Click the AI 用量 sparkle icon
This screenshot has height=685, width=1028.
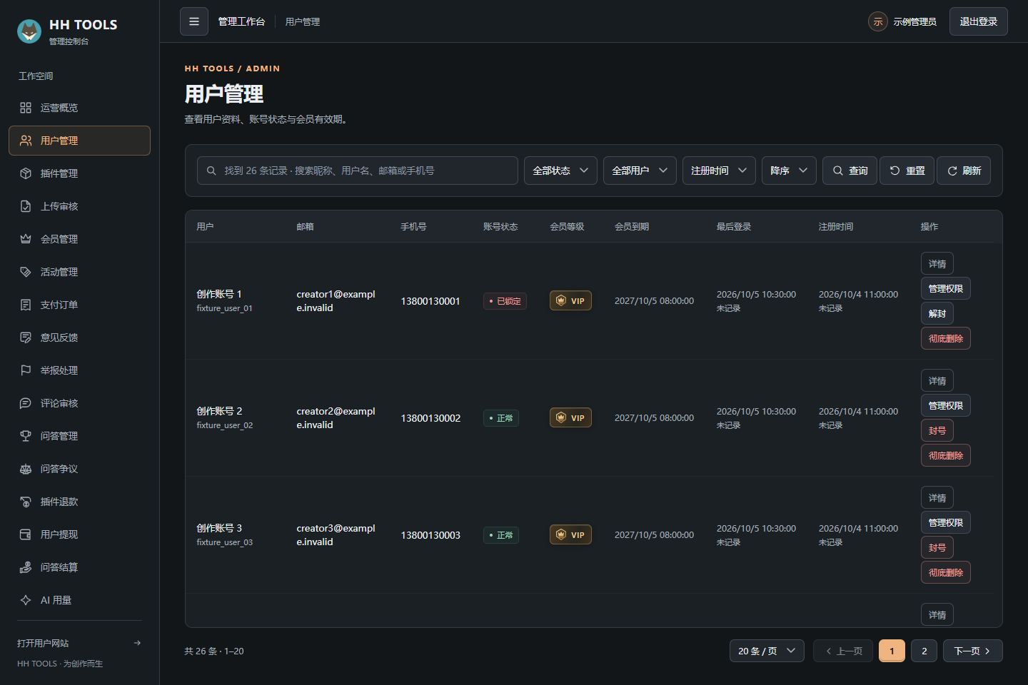26,600
